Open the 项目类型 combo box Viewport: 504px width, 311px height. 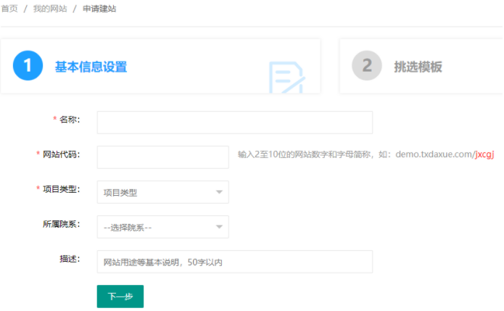162,192
